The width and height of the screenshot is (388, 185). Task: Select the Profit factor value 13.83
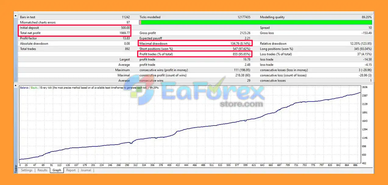point(126,38)
